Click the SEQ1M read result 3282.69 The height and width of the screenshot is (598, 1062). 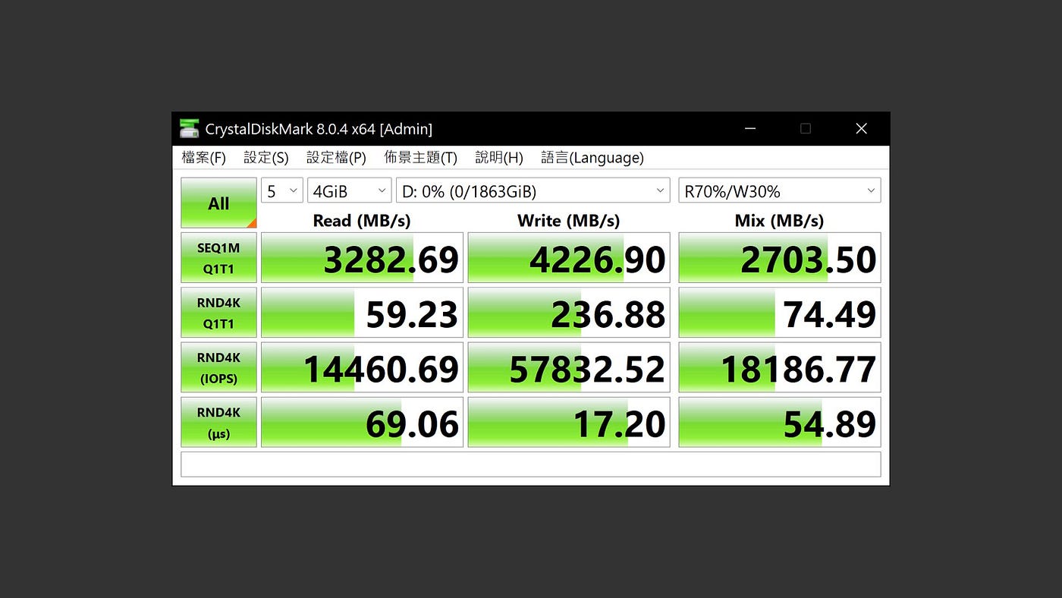coord(363,258)
